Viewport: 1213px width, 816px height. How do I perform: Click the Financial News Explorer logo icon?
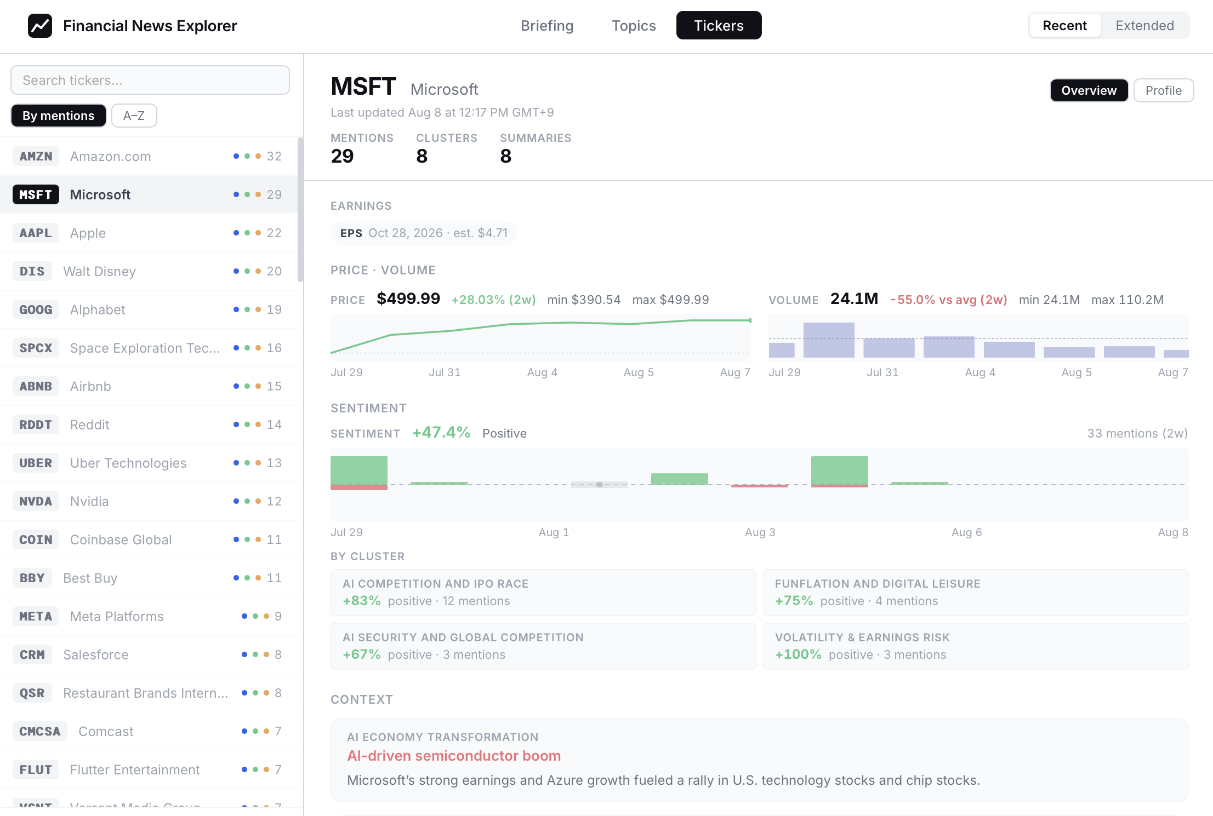(40, 26)
